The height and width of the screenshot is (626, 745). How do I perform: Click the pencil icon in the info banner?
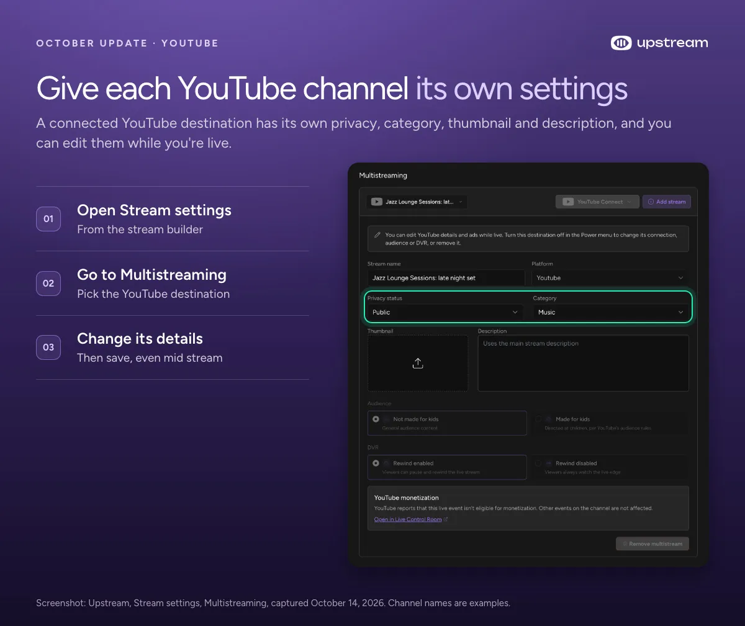coord(377,235)
